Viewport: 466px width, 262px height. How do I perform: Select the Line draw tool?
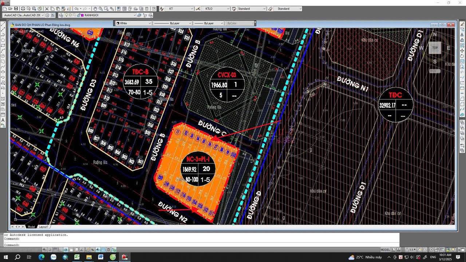click(x=3, y=25)
